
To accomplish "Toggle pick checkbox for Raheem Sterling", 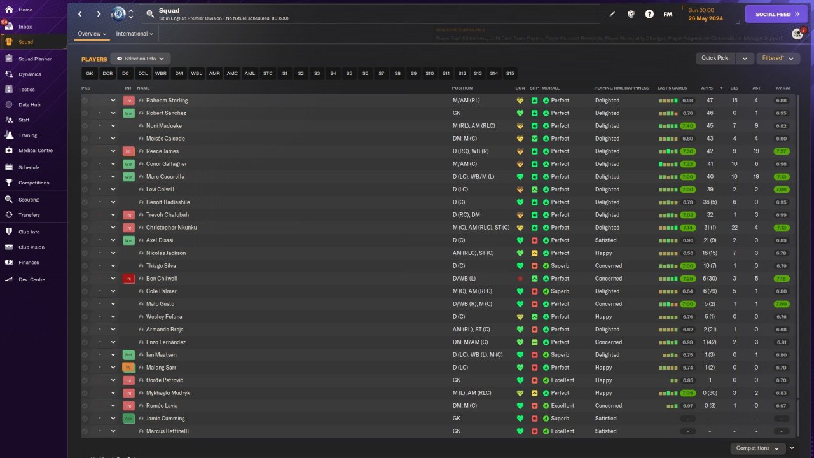I will pos(85,101).
